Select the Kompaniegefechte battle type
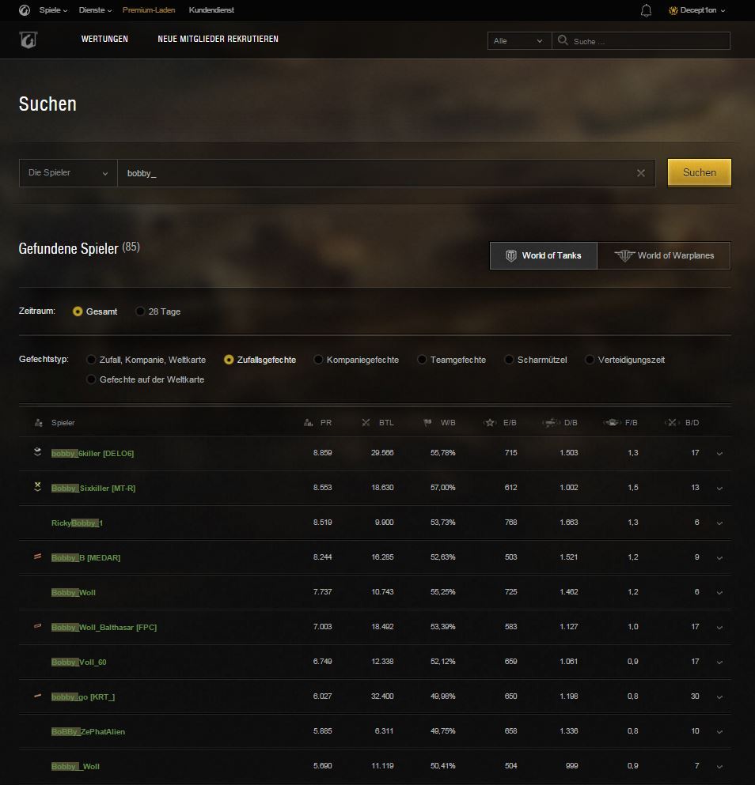 click(x=319, y=360)
